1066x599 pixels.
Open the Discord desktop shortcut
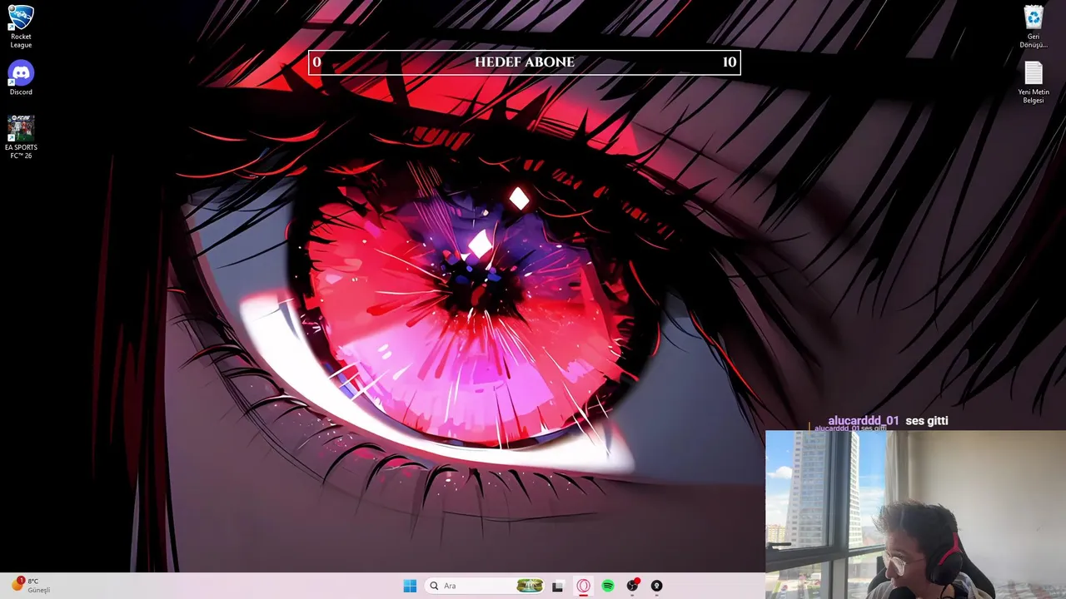tap(21, 78)
